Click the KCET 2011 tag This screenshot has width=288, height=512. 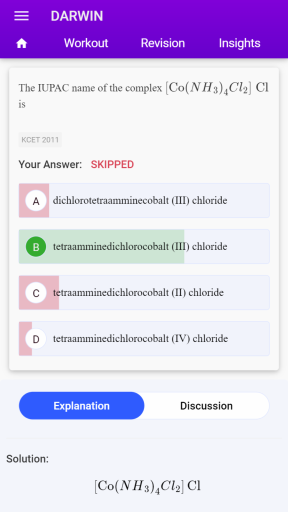coord(40,140)
